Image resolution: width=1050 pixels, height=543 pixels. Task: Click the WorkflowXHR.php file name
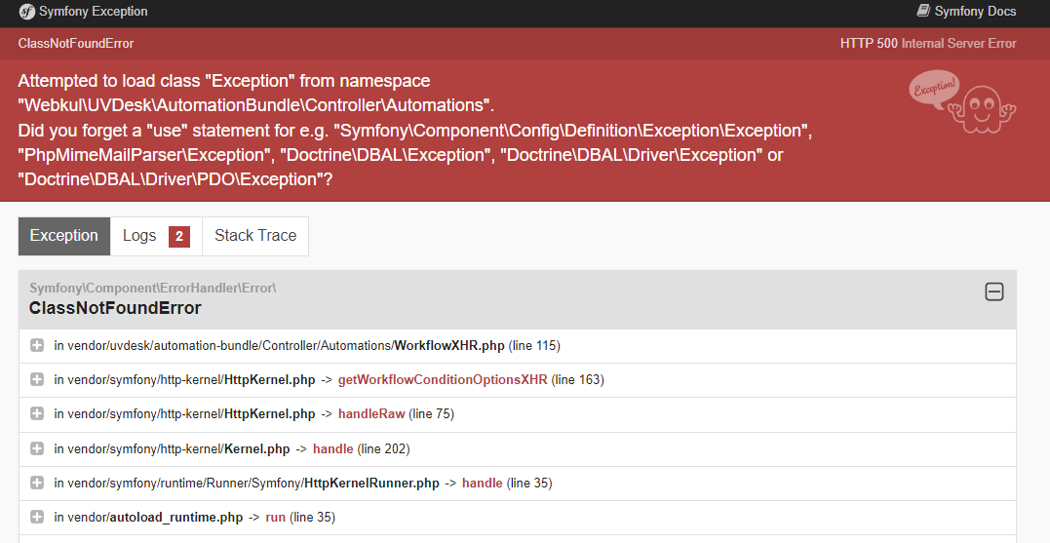pyautogui.click(x=449, y=345)
